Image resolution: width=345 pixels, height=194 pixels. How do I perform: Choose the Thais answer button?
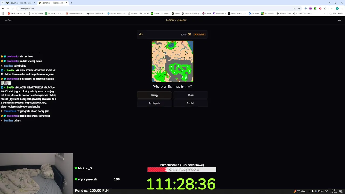pos(191,95)
